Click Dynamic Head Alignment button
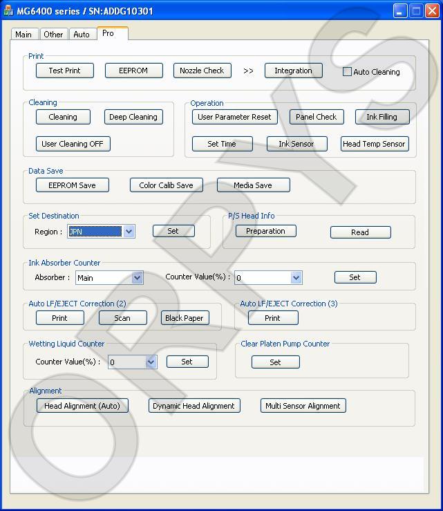 194,406
